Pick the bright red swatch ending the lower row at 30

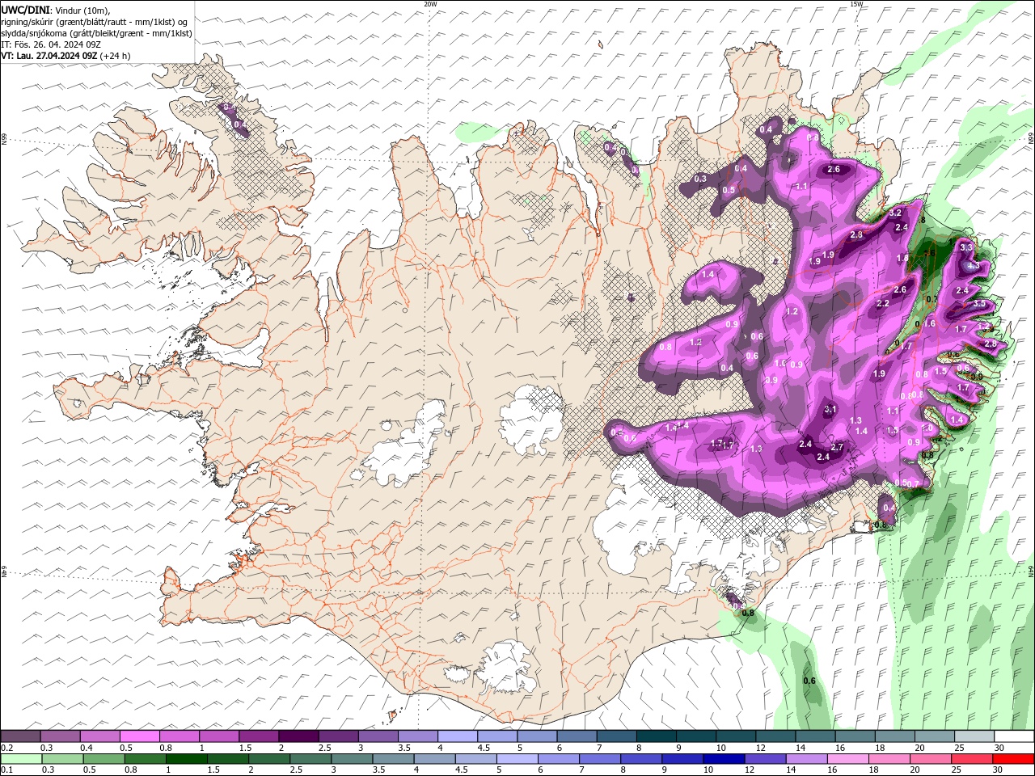[1012, 759]
